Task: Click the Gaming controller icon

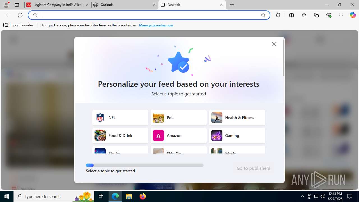Action: pos(217,136)
